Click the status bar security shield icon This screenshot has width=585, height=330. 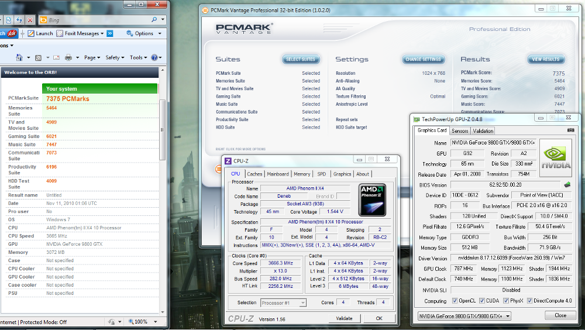[x=112, y=321]
